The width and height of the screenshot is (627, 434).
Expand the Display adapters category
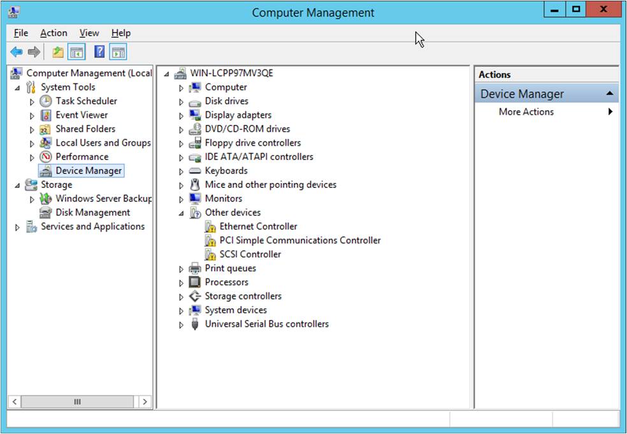point(181,116)
